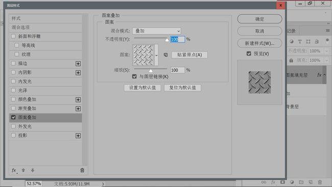
Task: Open the layer 填充 100% dropdown
Action: (x=326, y=60)
